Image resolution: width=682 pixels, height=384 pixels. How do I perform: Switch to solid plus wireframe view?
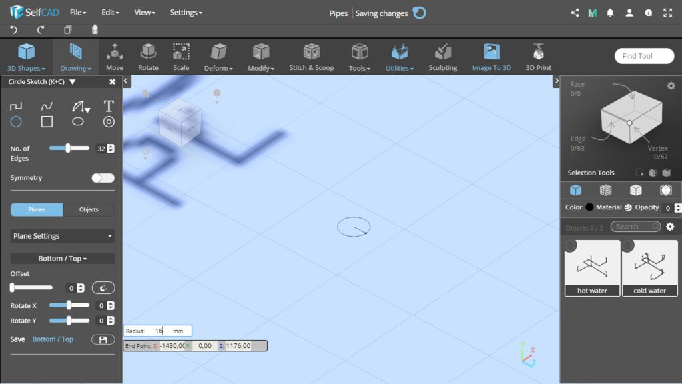[635, 190]
